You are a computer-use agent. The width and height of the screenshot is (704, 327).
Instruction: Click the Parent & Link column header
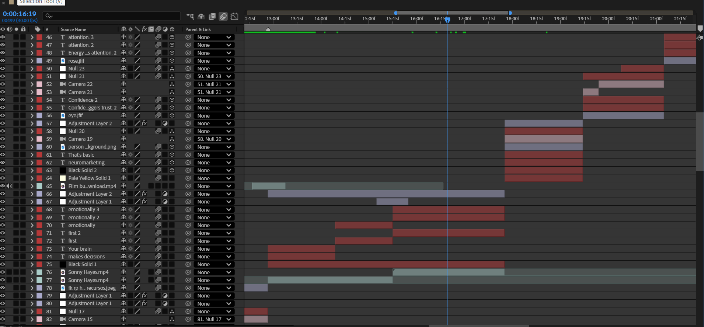(198, 29)
